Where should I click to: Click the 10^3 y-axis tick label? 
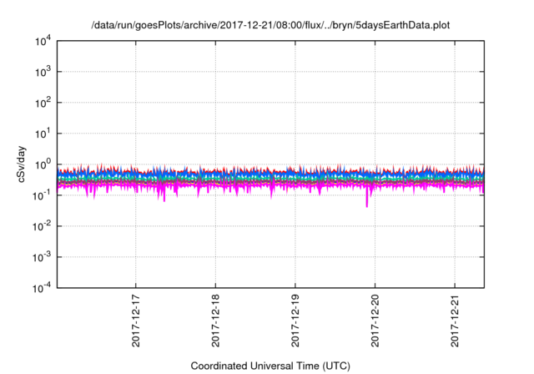tap(43, 72)
